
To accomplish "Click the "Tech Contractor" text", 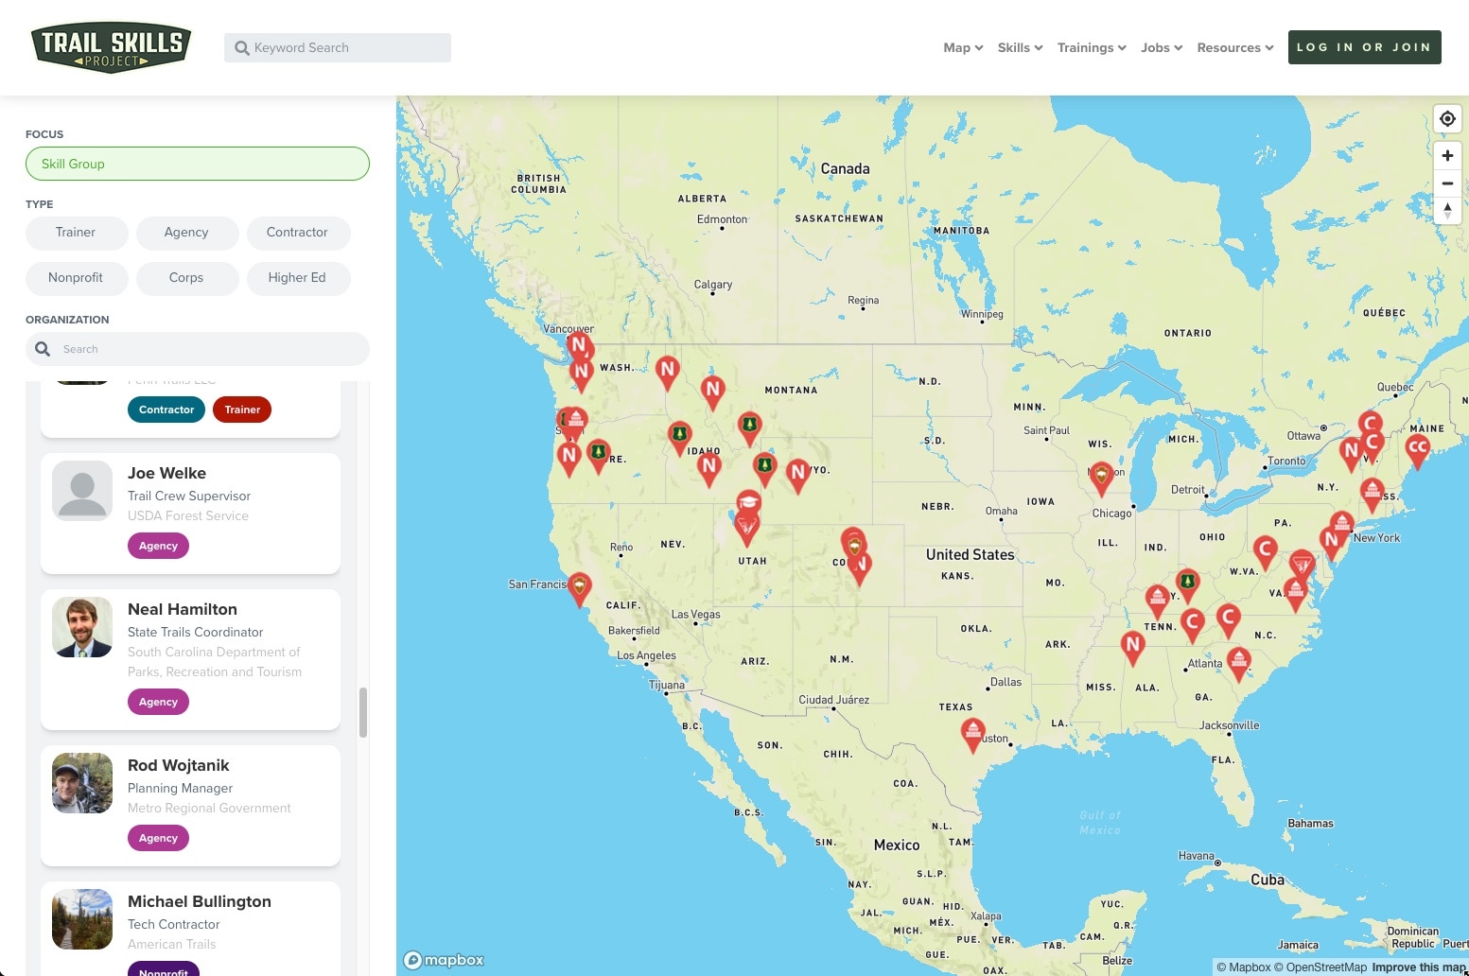I will 174,924.
